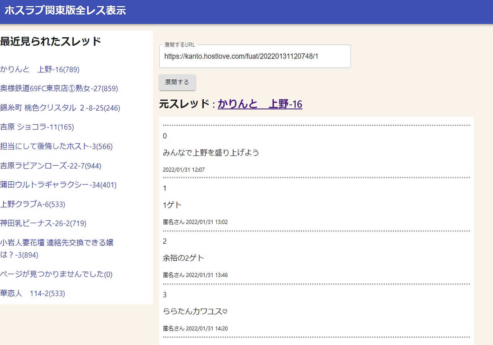Image resolution: width=493 pixels, height=345 pixels.
Task: Select the 錦糸町 桃色クリスタル thread
Action: pos(60,108)
